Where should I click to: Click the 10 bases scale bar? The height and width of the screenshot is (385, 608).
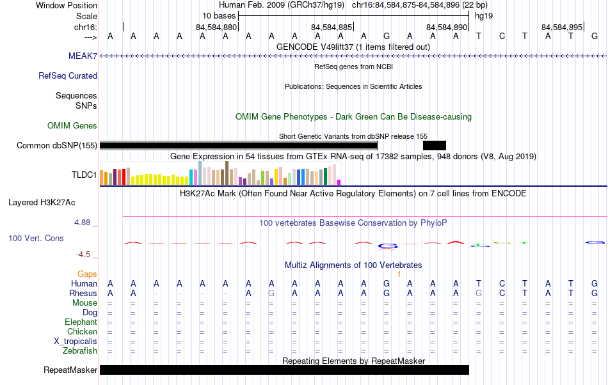click(x=354, y=16)
